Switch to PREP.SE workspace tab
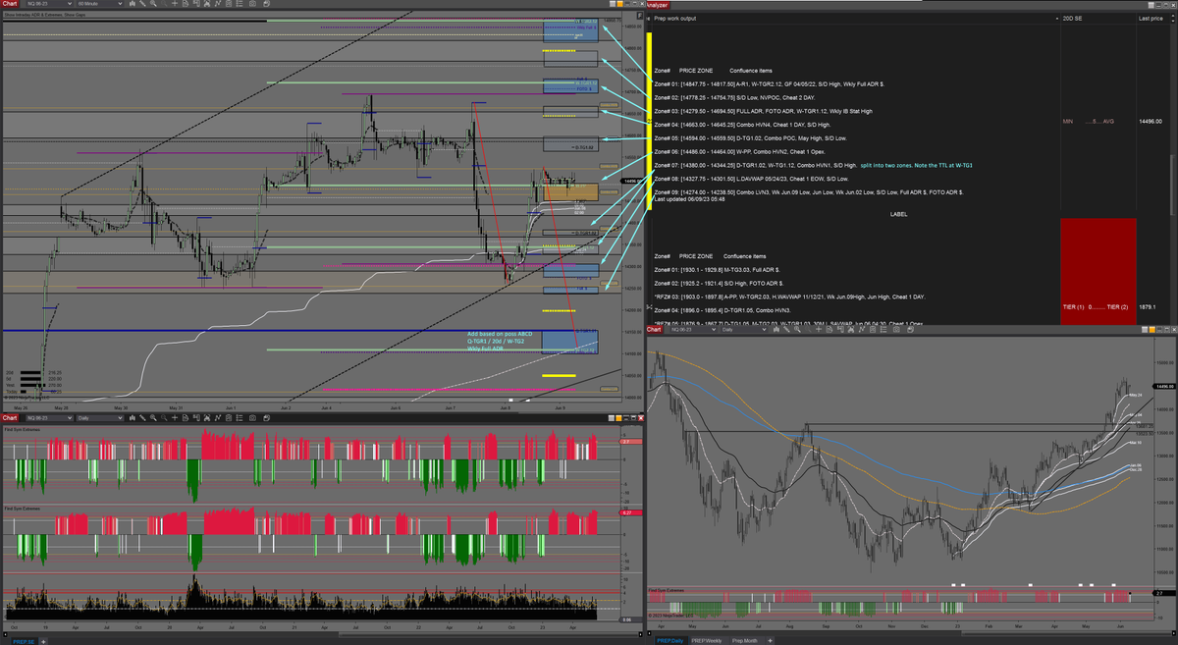This screenshot has height=645, width=1178. point(24,641)
